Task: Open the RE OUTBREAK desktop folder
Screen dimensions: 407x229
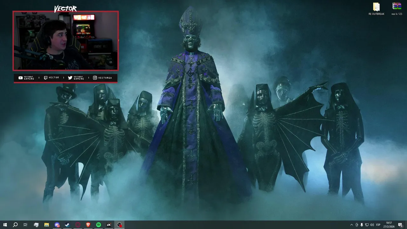Action: pos(376,9)
